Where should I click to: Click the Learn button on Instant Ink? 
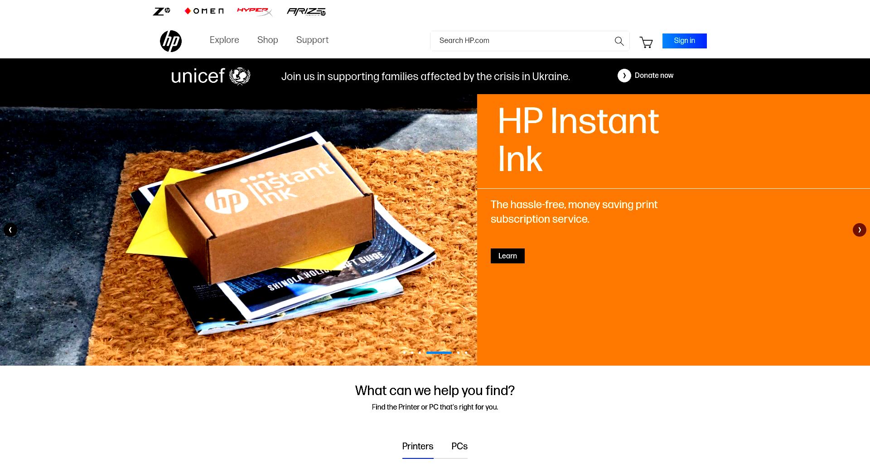[x=507, y=256]
